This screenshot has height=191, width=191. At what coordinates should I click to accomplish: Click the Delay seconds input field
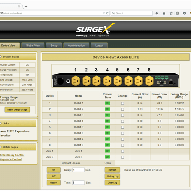(x=78, y=170)
